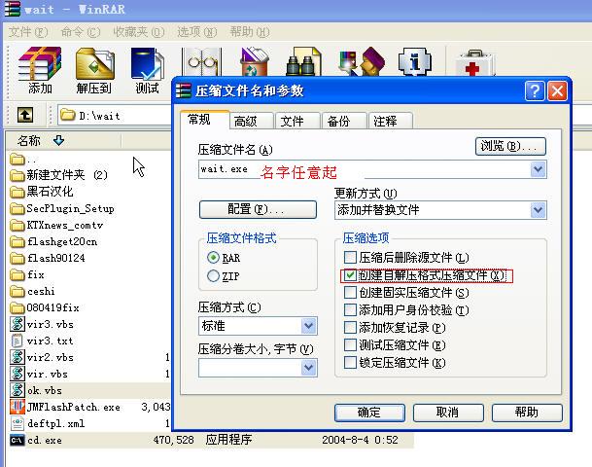Select the JMFlashPatch.exe file icon
The width and height of the screenshot is (592, 467).
(x=17, y=407)
